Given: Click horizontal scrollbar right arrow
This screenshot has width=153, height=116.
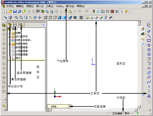Looking at the screenshot, I should (136, 110).
